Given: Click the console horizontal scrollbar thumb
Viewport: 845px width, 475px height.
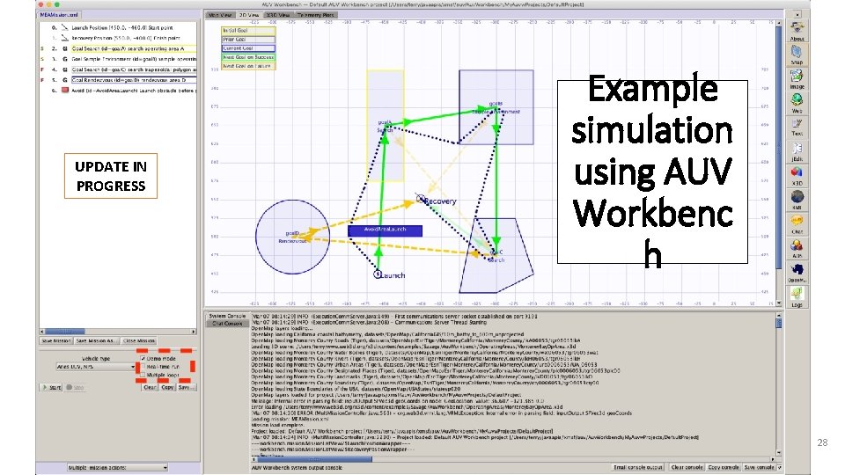Looking at the screenshot, I should [314, 459].
